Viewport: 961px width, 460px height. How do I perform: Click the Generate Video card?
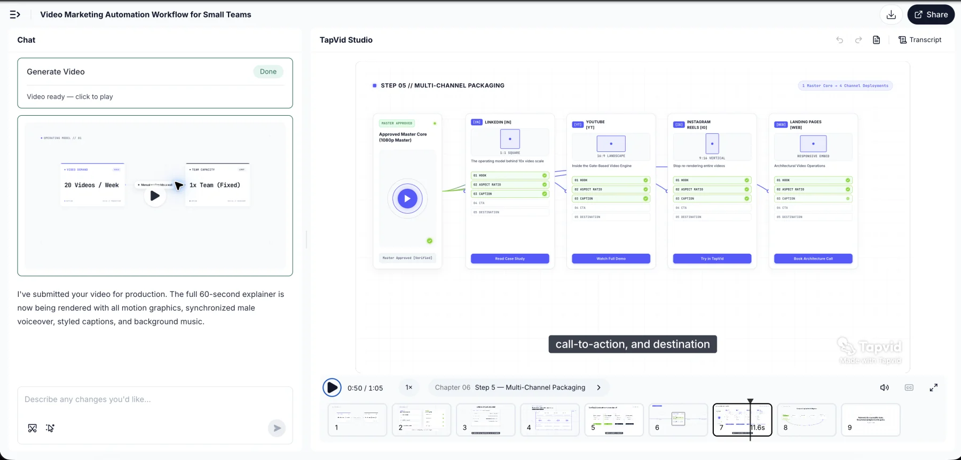(x=155, y=83)
